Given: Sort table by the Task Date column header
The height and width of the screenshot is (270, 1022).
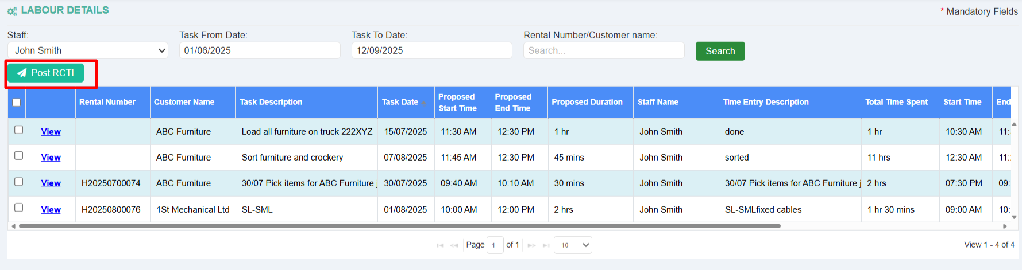Looking at the screenshot, I should (x=400, y=102).
